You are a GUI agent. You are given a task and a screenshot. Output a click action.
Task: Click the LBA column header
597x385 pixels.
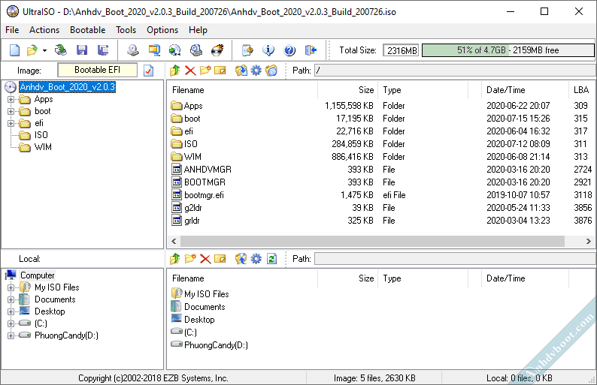point(582,90)
